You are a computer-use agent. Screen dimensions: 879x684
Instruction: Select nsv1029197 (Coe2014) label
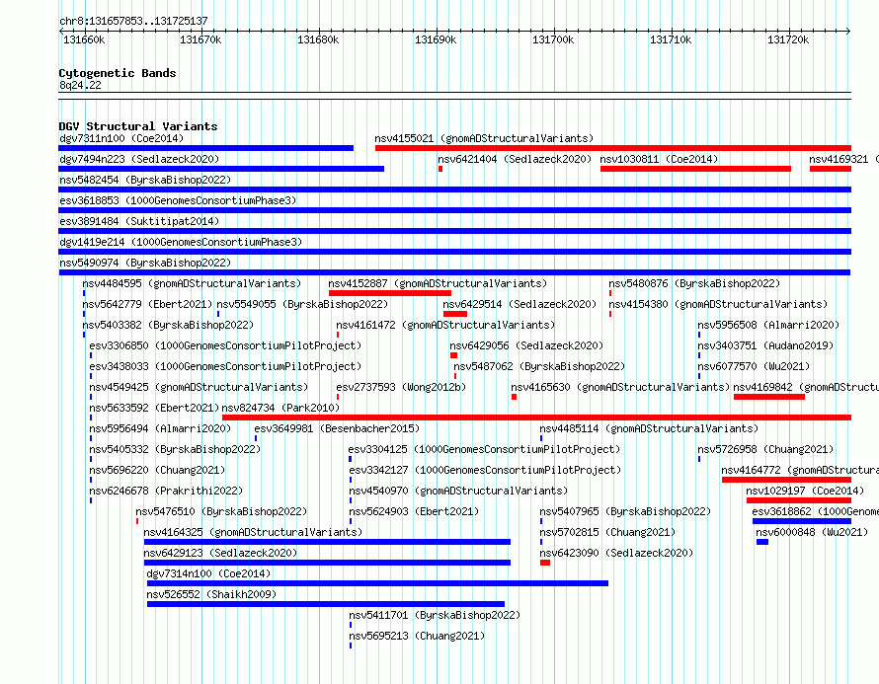point(805,491)
